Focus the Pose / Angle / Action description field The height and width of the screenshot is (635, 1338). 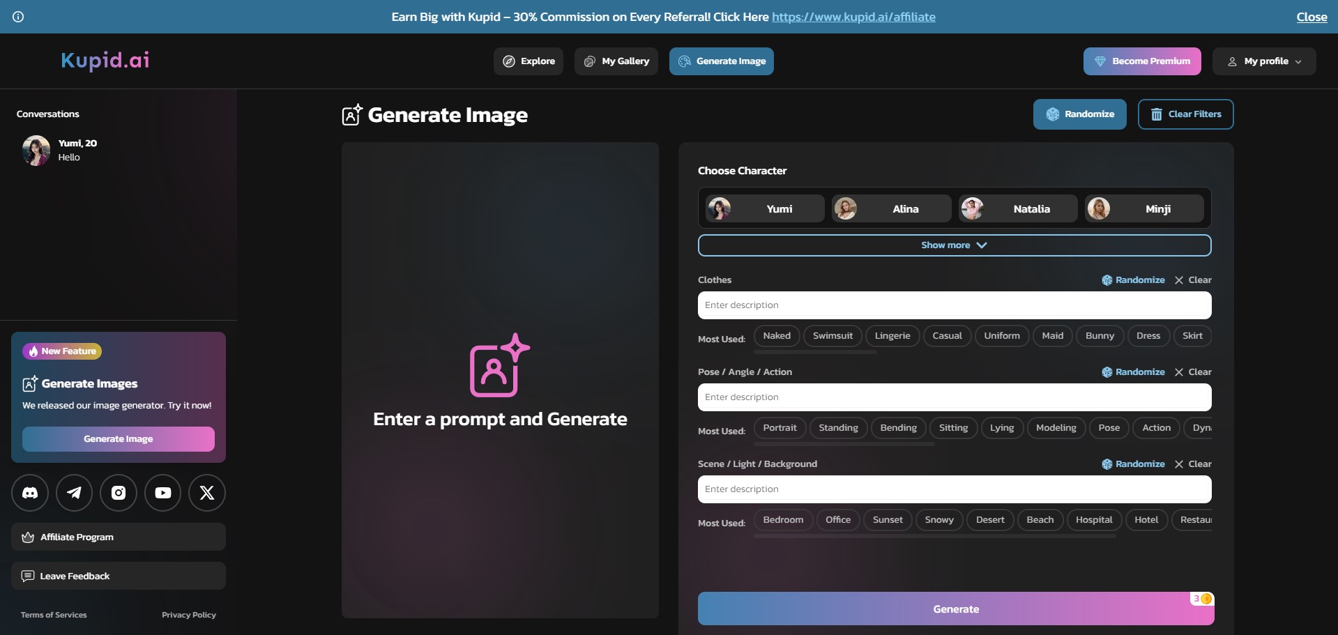coord(955,397)
